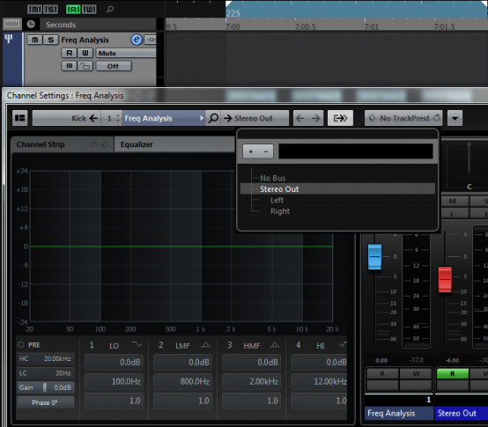The width and height of the screenshot is (488, 427).
Task: Open the Freq Analysis channel selector dropdown
Action: point(164,118)
